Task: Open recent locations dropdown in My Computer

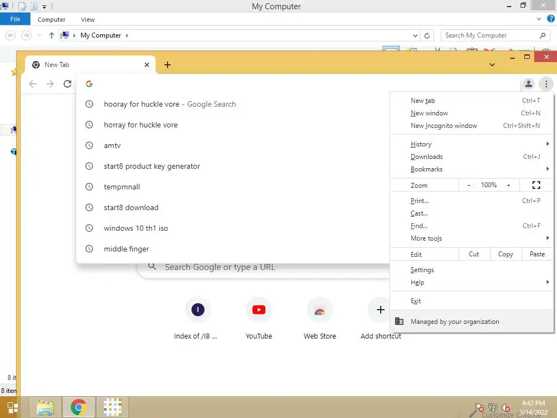Action: coord(39,35)
